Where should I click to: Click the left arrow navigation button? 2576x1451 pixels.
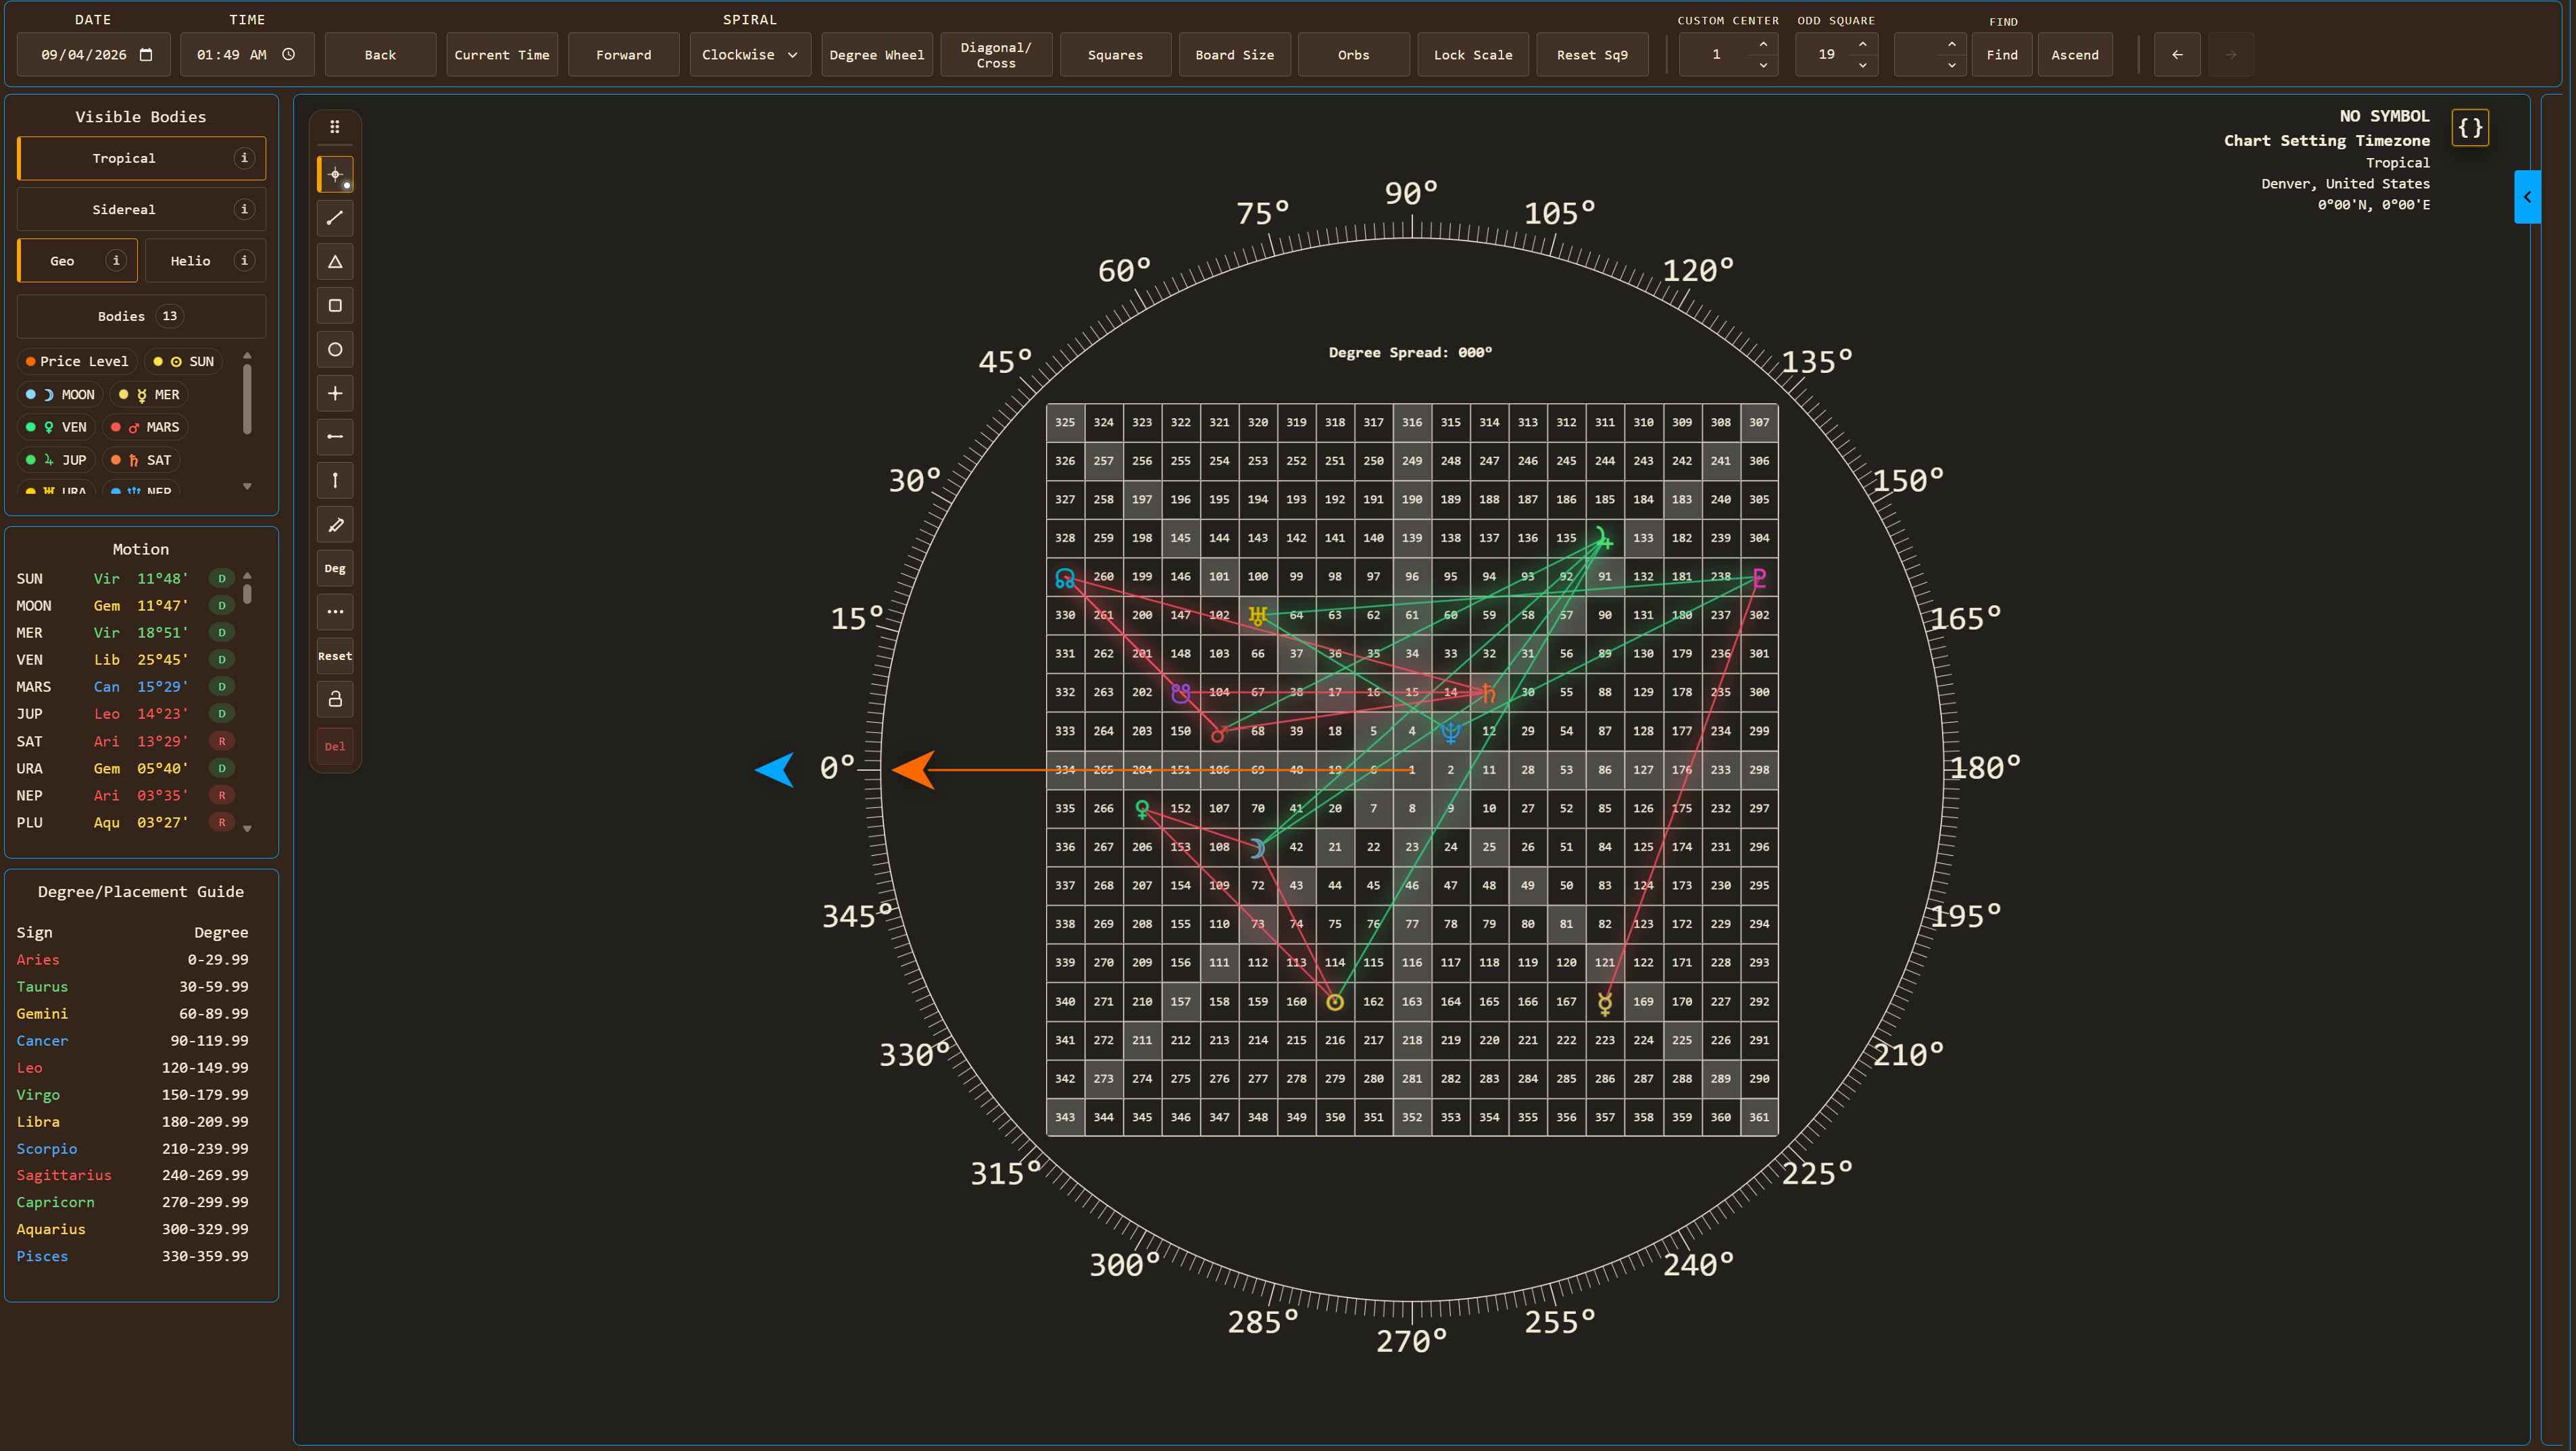[x=2177, y=55]
